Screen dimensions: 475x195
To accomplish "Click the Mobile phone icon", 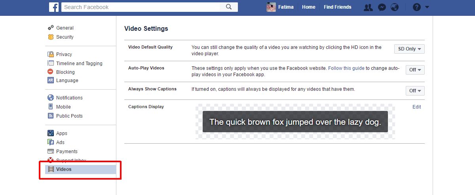I will coord(51,107).
